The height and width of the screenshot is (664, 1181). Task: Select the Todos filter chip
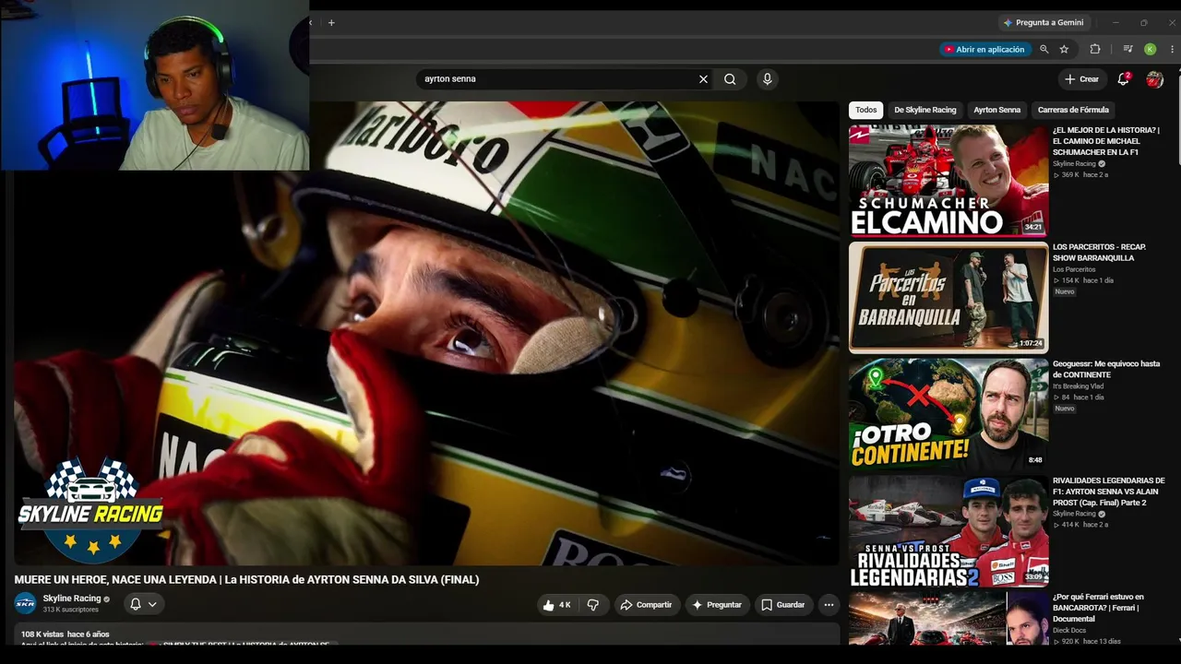point(865,110)
